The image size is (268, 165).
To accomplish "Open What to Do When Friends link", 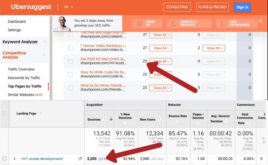I will pyautogui.click(x=103, y=86).
